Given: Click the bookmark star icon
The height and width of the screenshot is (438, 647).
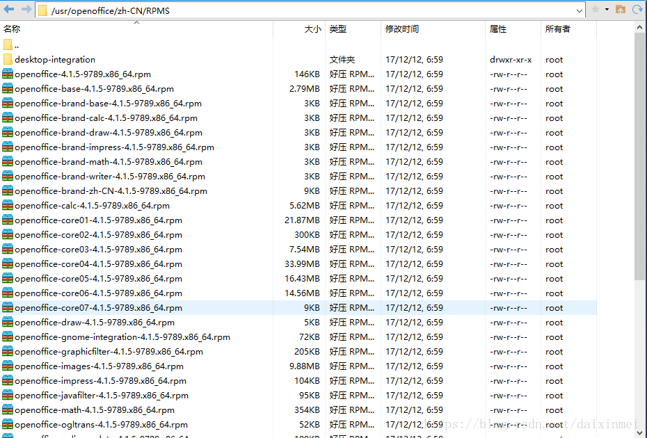Looking at the screenshot, I should [596, 9].
